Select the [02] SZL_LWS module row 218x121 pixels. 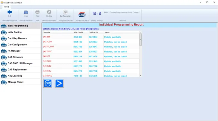pyautogui.click(x=91, y=46)
